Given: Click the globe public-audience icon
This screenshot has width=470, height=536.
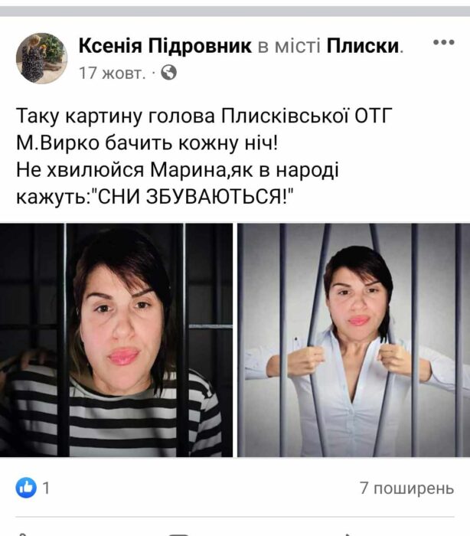Looking at the screenshot, I should click(168, 73).
